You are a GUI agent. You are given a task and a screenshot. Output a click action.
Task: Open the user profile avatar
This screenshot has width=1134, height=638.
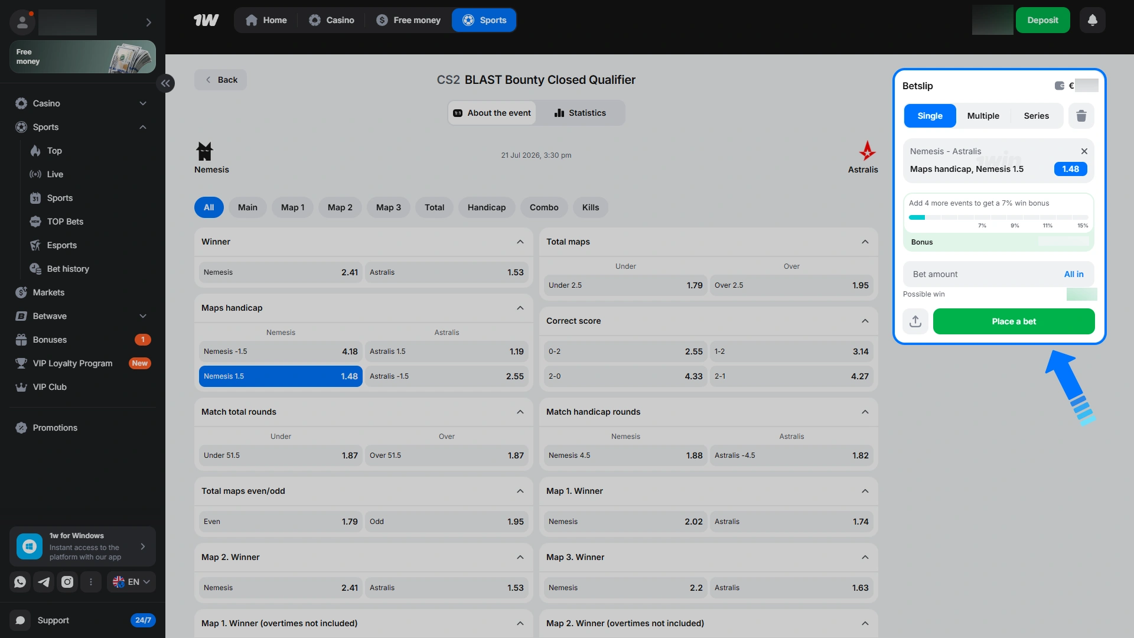point(22,22)
